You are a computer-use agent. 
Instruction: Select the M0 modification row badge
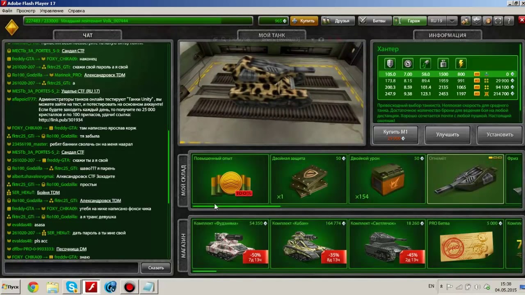tap(477, 74)
